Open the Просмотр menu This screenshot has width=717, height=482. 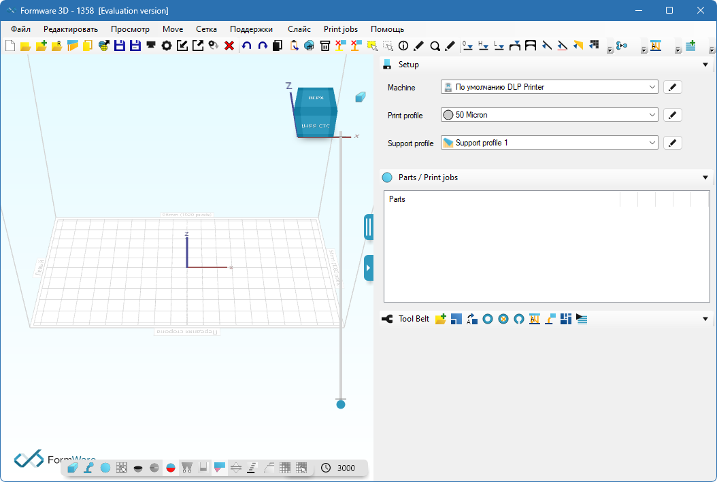130,29
